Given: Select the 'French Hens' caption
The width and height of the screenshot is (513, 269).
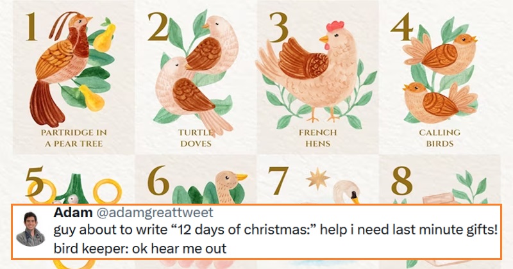Looking at the screenshot, I should click(317, 138).
